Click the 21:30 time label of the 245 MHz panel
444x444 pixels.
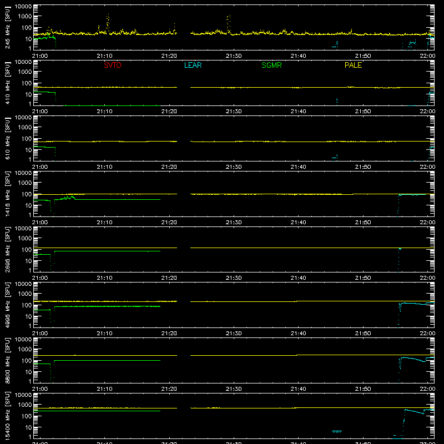[234, 56]
